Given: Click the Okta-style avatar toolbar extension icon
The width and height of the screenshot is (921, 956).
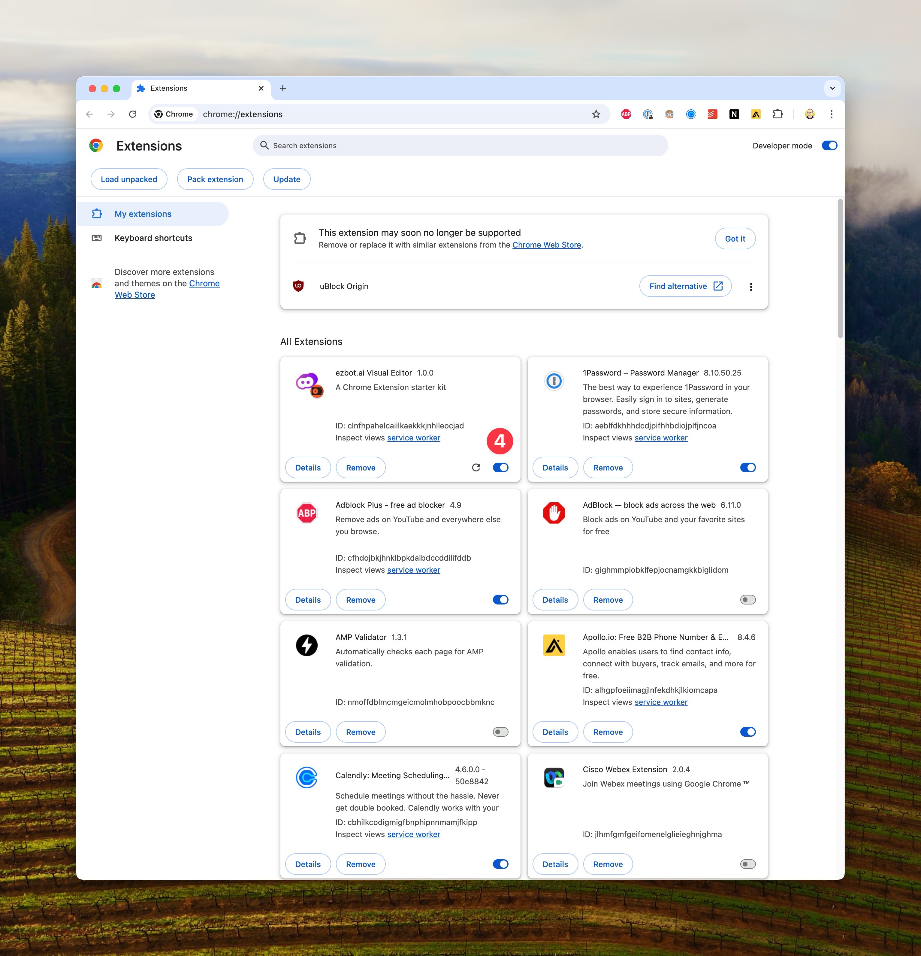Looking at the screenshot, I should [669, 114].
